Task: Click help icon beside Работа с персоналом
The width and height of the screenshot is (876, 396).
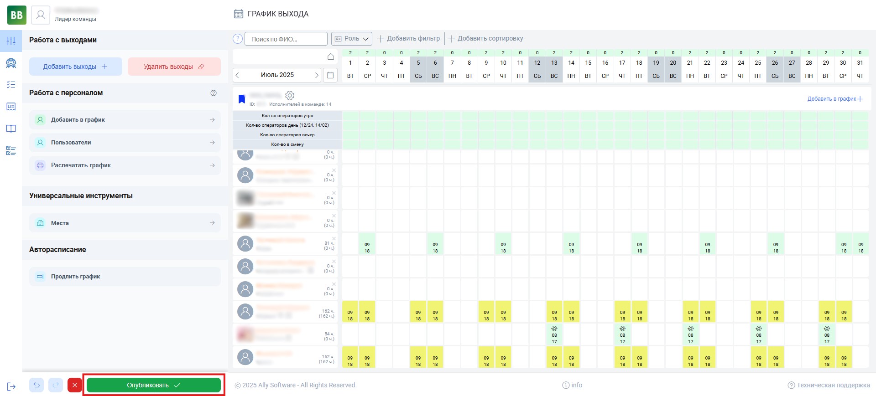Action: pos(214,93)
